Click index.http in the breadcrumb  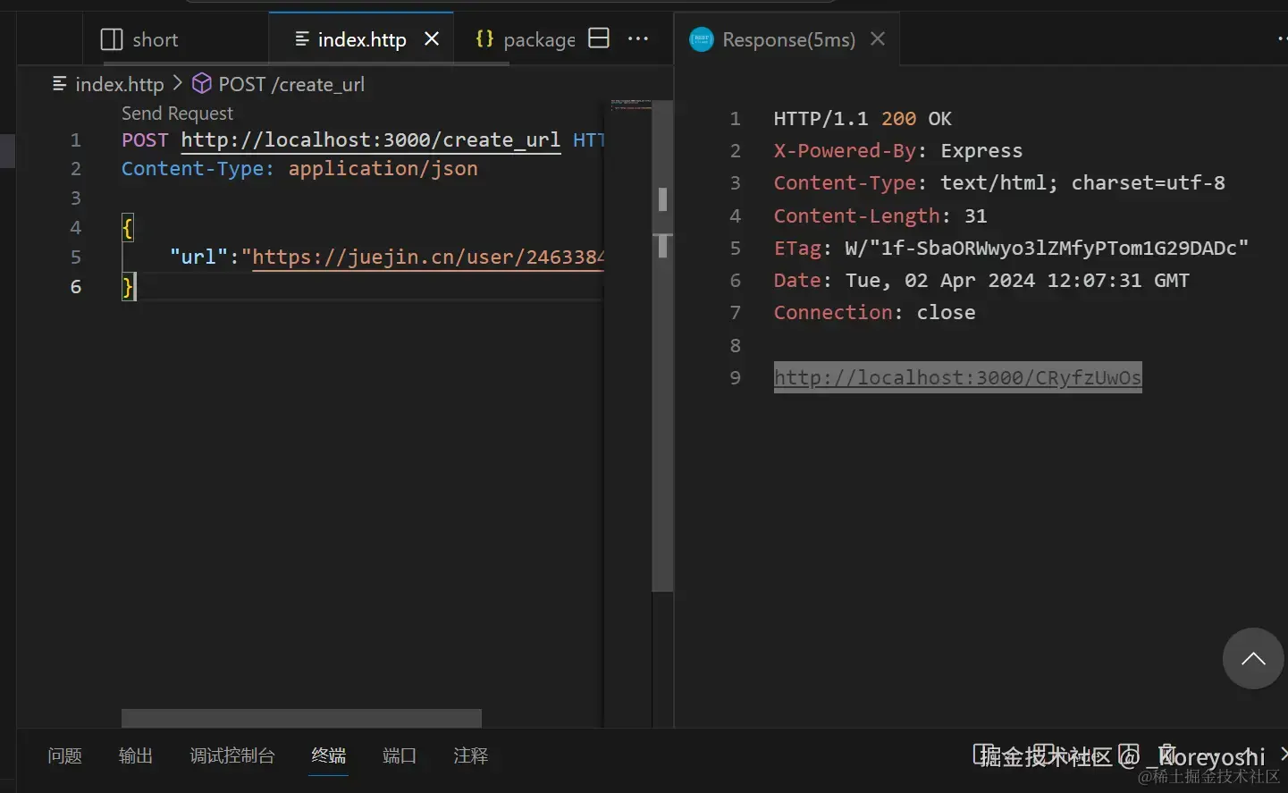coord(120,84)
